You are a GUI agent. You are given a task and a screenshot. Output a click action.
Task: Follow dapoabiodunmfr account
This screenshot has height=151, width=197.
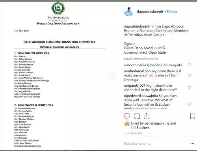(172, 11)
